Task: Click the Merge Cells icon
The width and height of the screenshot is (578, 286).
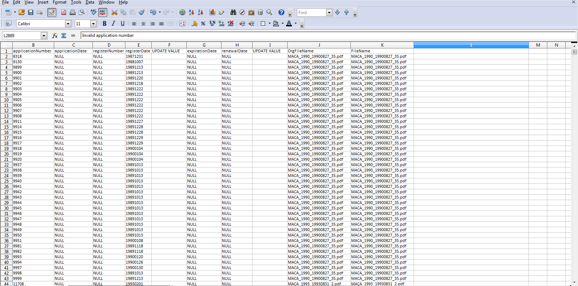Action: 171,23
